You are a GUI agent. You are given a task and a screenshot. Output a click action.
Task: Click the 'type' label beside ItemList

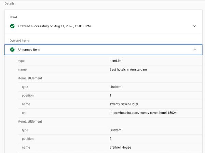[21, 61]
